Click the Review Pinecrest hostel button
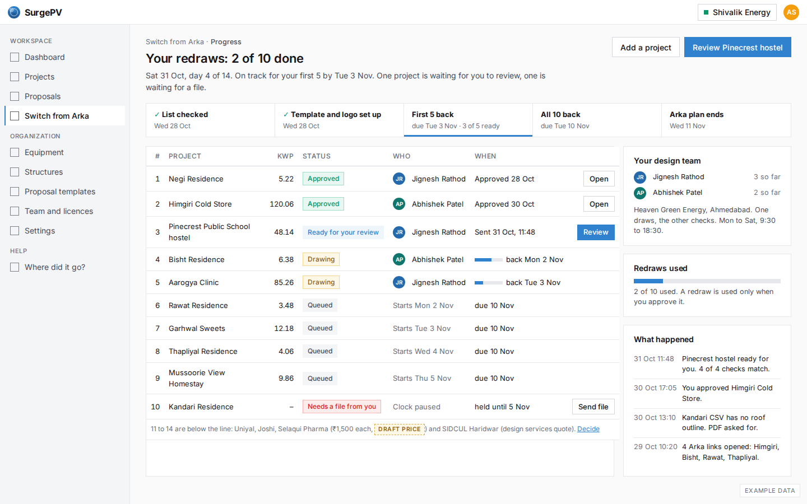The width and height of the screenshot is (807, 504). (x=738, y=48)
